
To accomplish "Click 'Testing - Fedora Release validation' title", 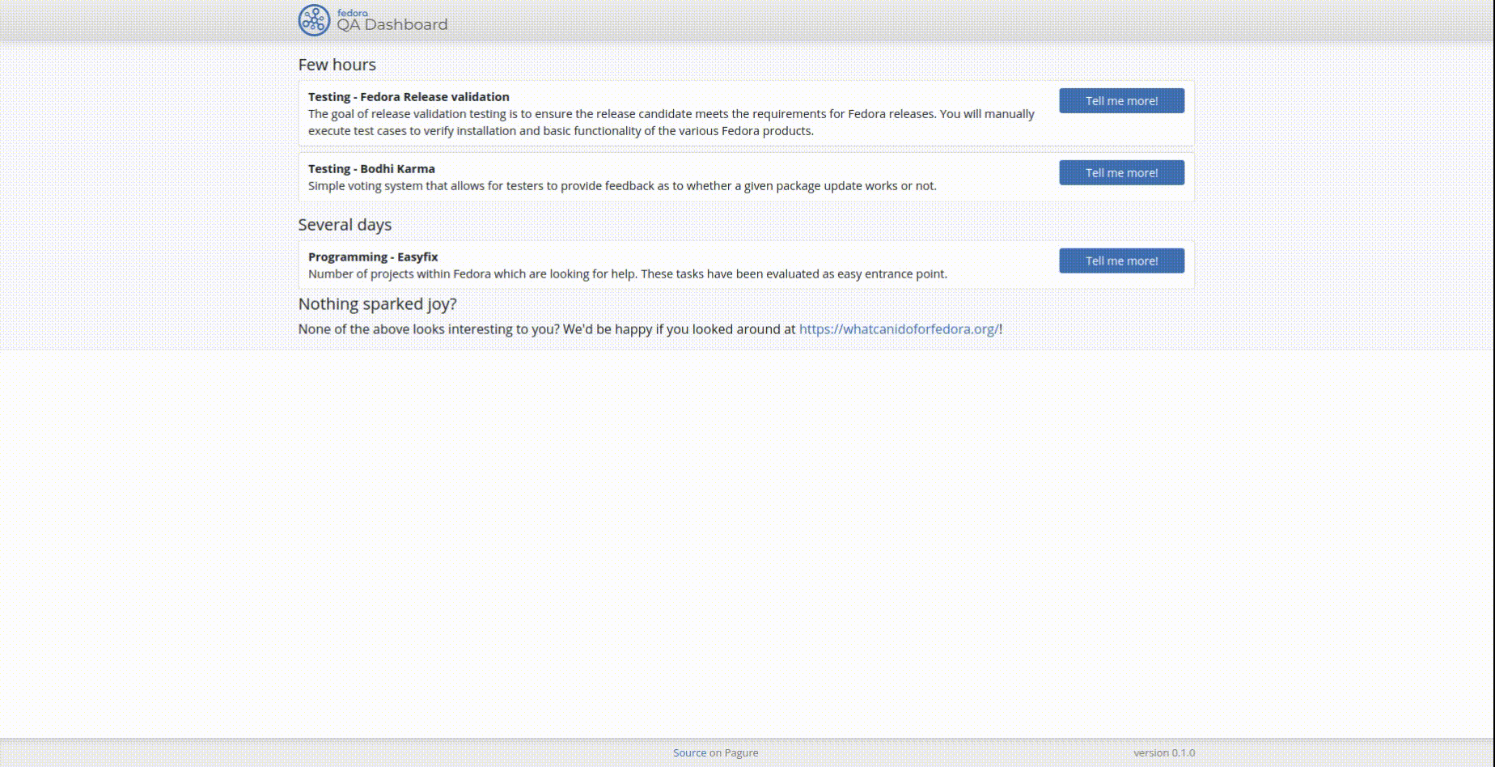I will point(409,97).
